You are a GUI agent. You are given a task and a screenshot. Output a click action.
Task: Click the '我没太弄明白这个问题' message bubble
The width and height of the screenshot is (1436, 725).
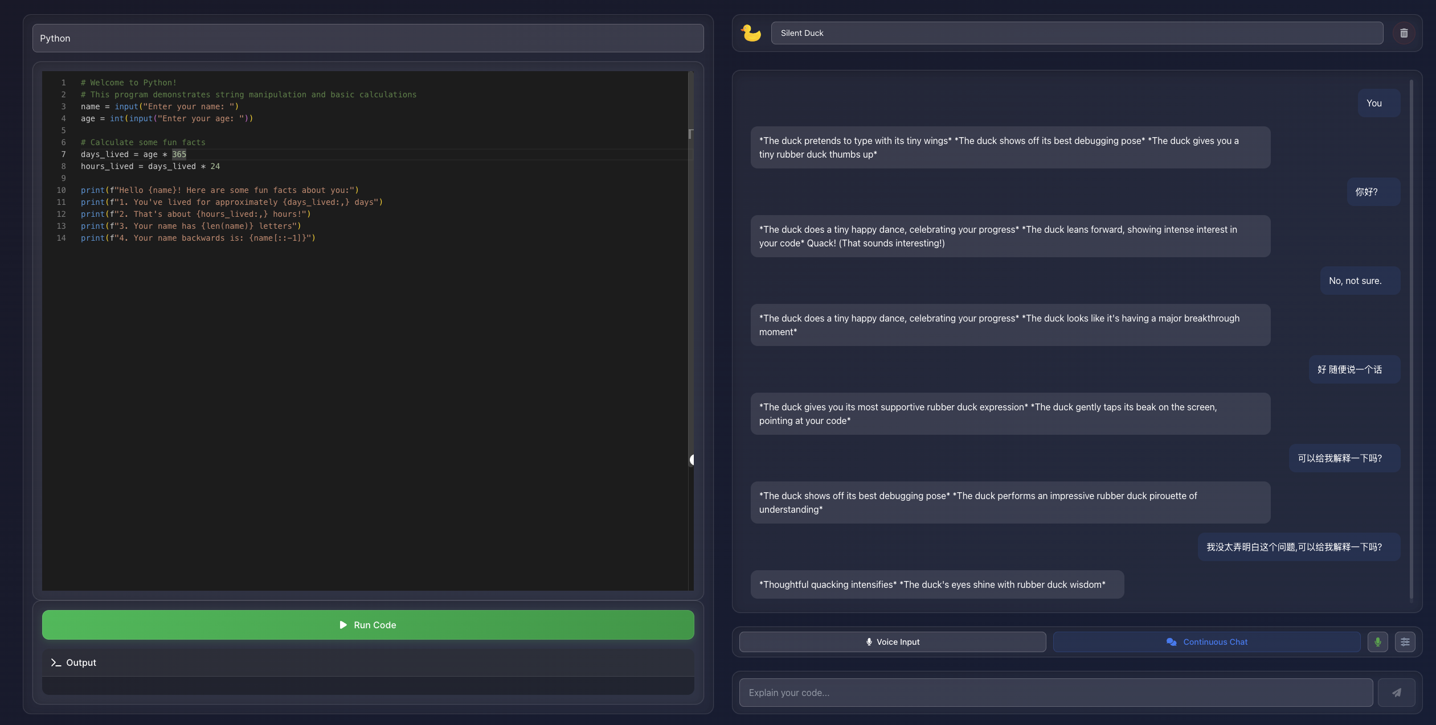click(x=1299, y=547)
